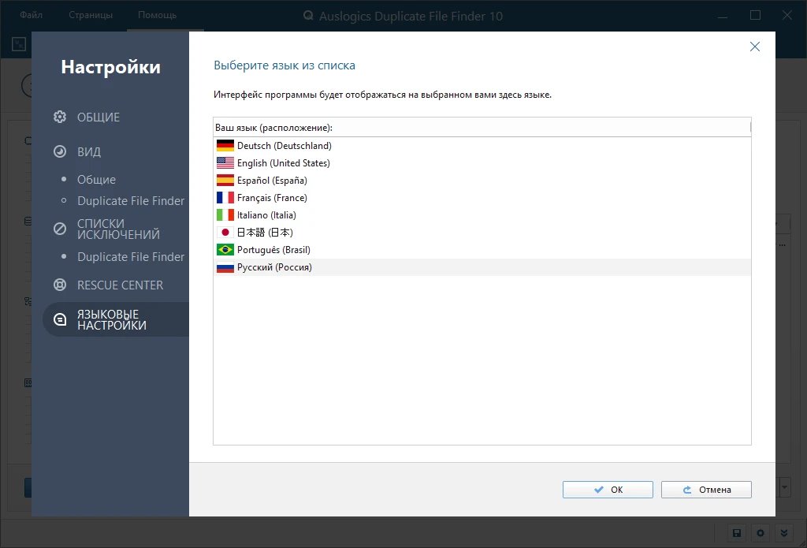The height and width of the screenshot is (548, 807).
Task: Open the ОБЩИЕ settings section
Action: tap(99, 117)
